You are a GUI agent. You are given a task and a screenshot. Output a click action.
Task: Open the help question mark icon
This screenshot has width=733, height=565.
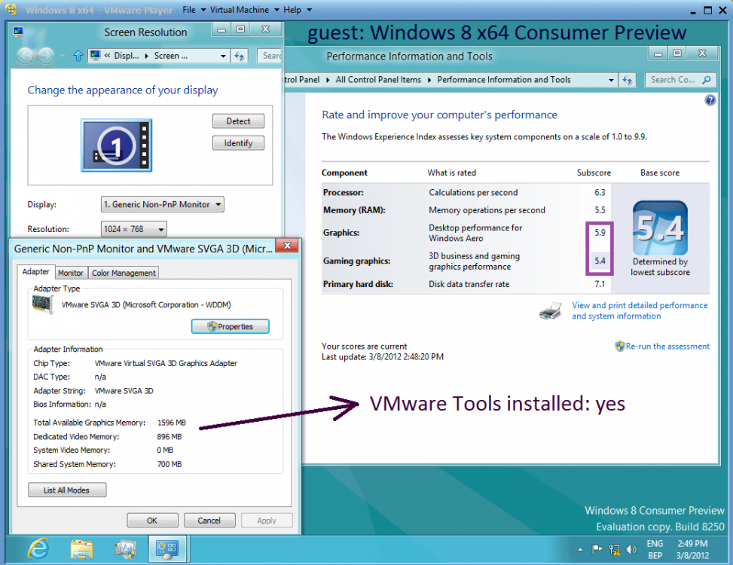(710, 100)
